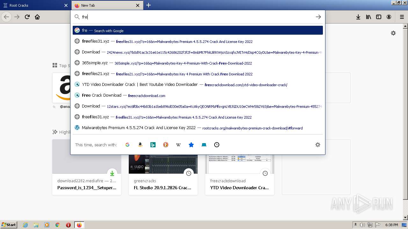Search only in History clock icon

coord(217,145)
